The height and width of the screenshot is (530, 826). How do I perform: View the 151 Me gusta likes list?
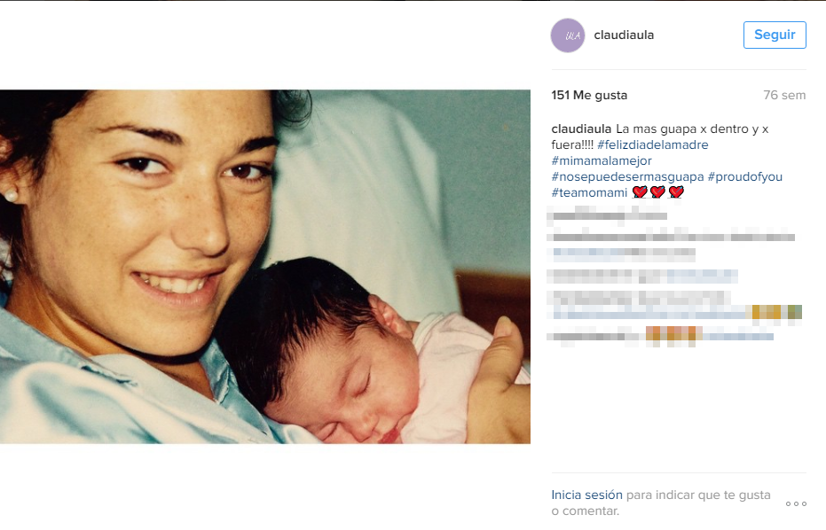point(589,95)
